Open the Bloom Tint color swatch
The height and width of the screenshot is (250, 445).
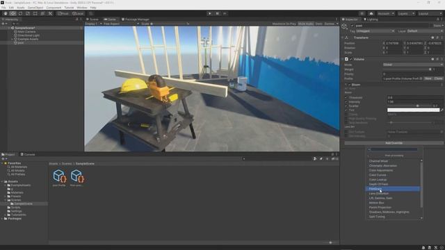[413, 110]
